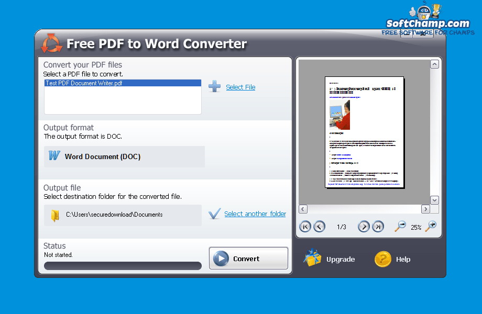The height and width of the screenshot is (314, 482).
Task: Click the Upgrade label
Action: pos(341,260)
